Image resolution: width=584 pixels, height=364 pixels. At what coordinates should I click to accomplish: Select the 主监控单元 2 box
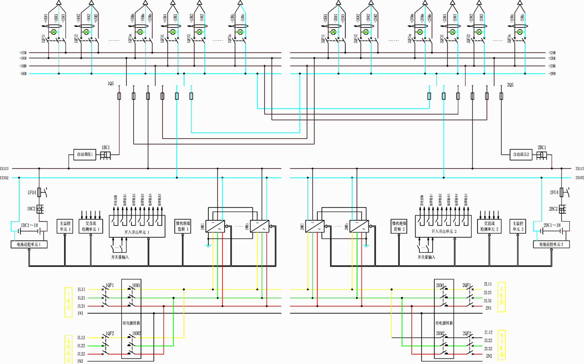tap(518, 227)
